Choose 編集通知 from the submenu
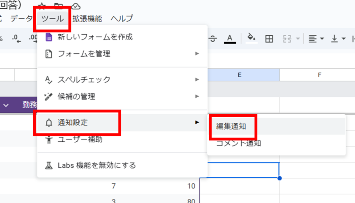The width and height of the screenshot is (355, 203). 231,126
